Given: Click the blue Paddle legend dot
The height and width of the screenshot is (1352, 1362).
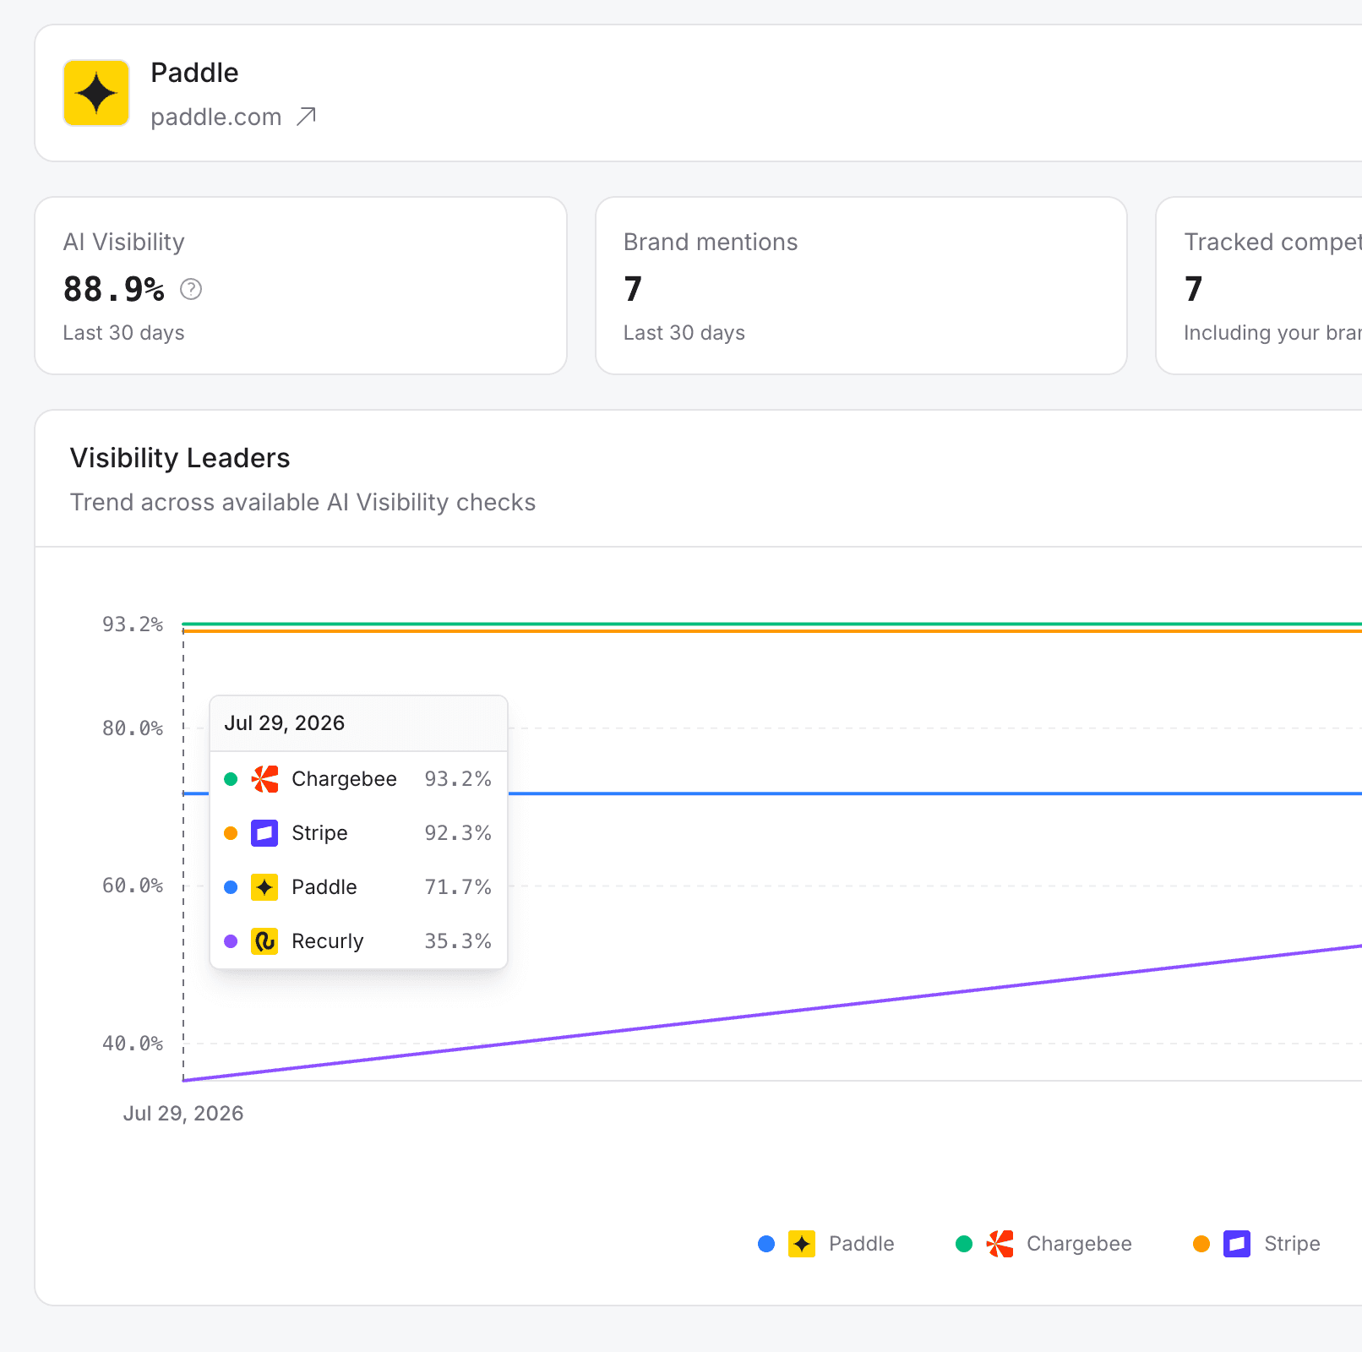Looking at the screenshot, I should (x=766, y=1244).
